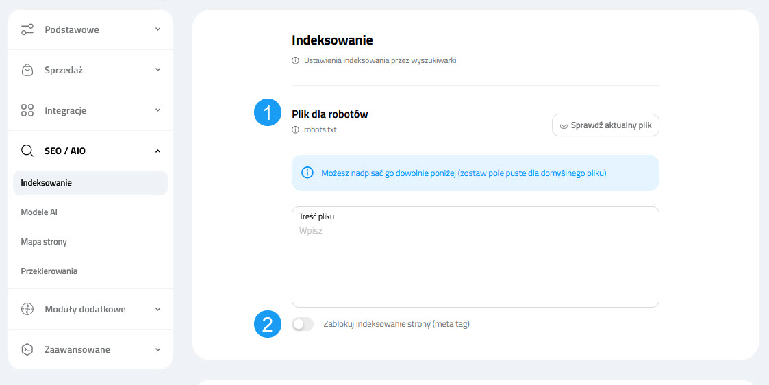Select the Indeksowanie sidebar item
The image size is (769, 385).
point(47,183)
